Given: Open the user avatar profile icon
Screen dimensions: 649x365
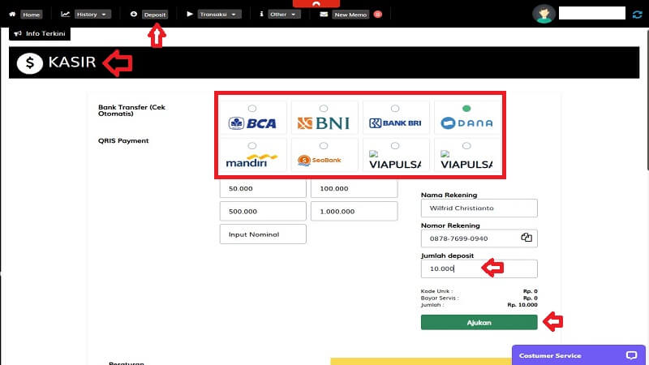Looking at the screenshot, I should click(x=543, y=14).
